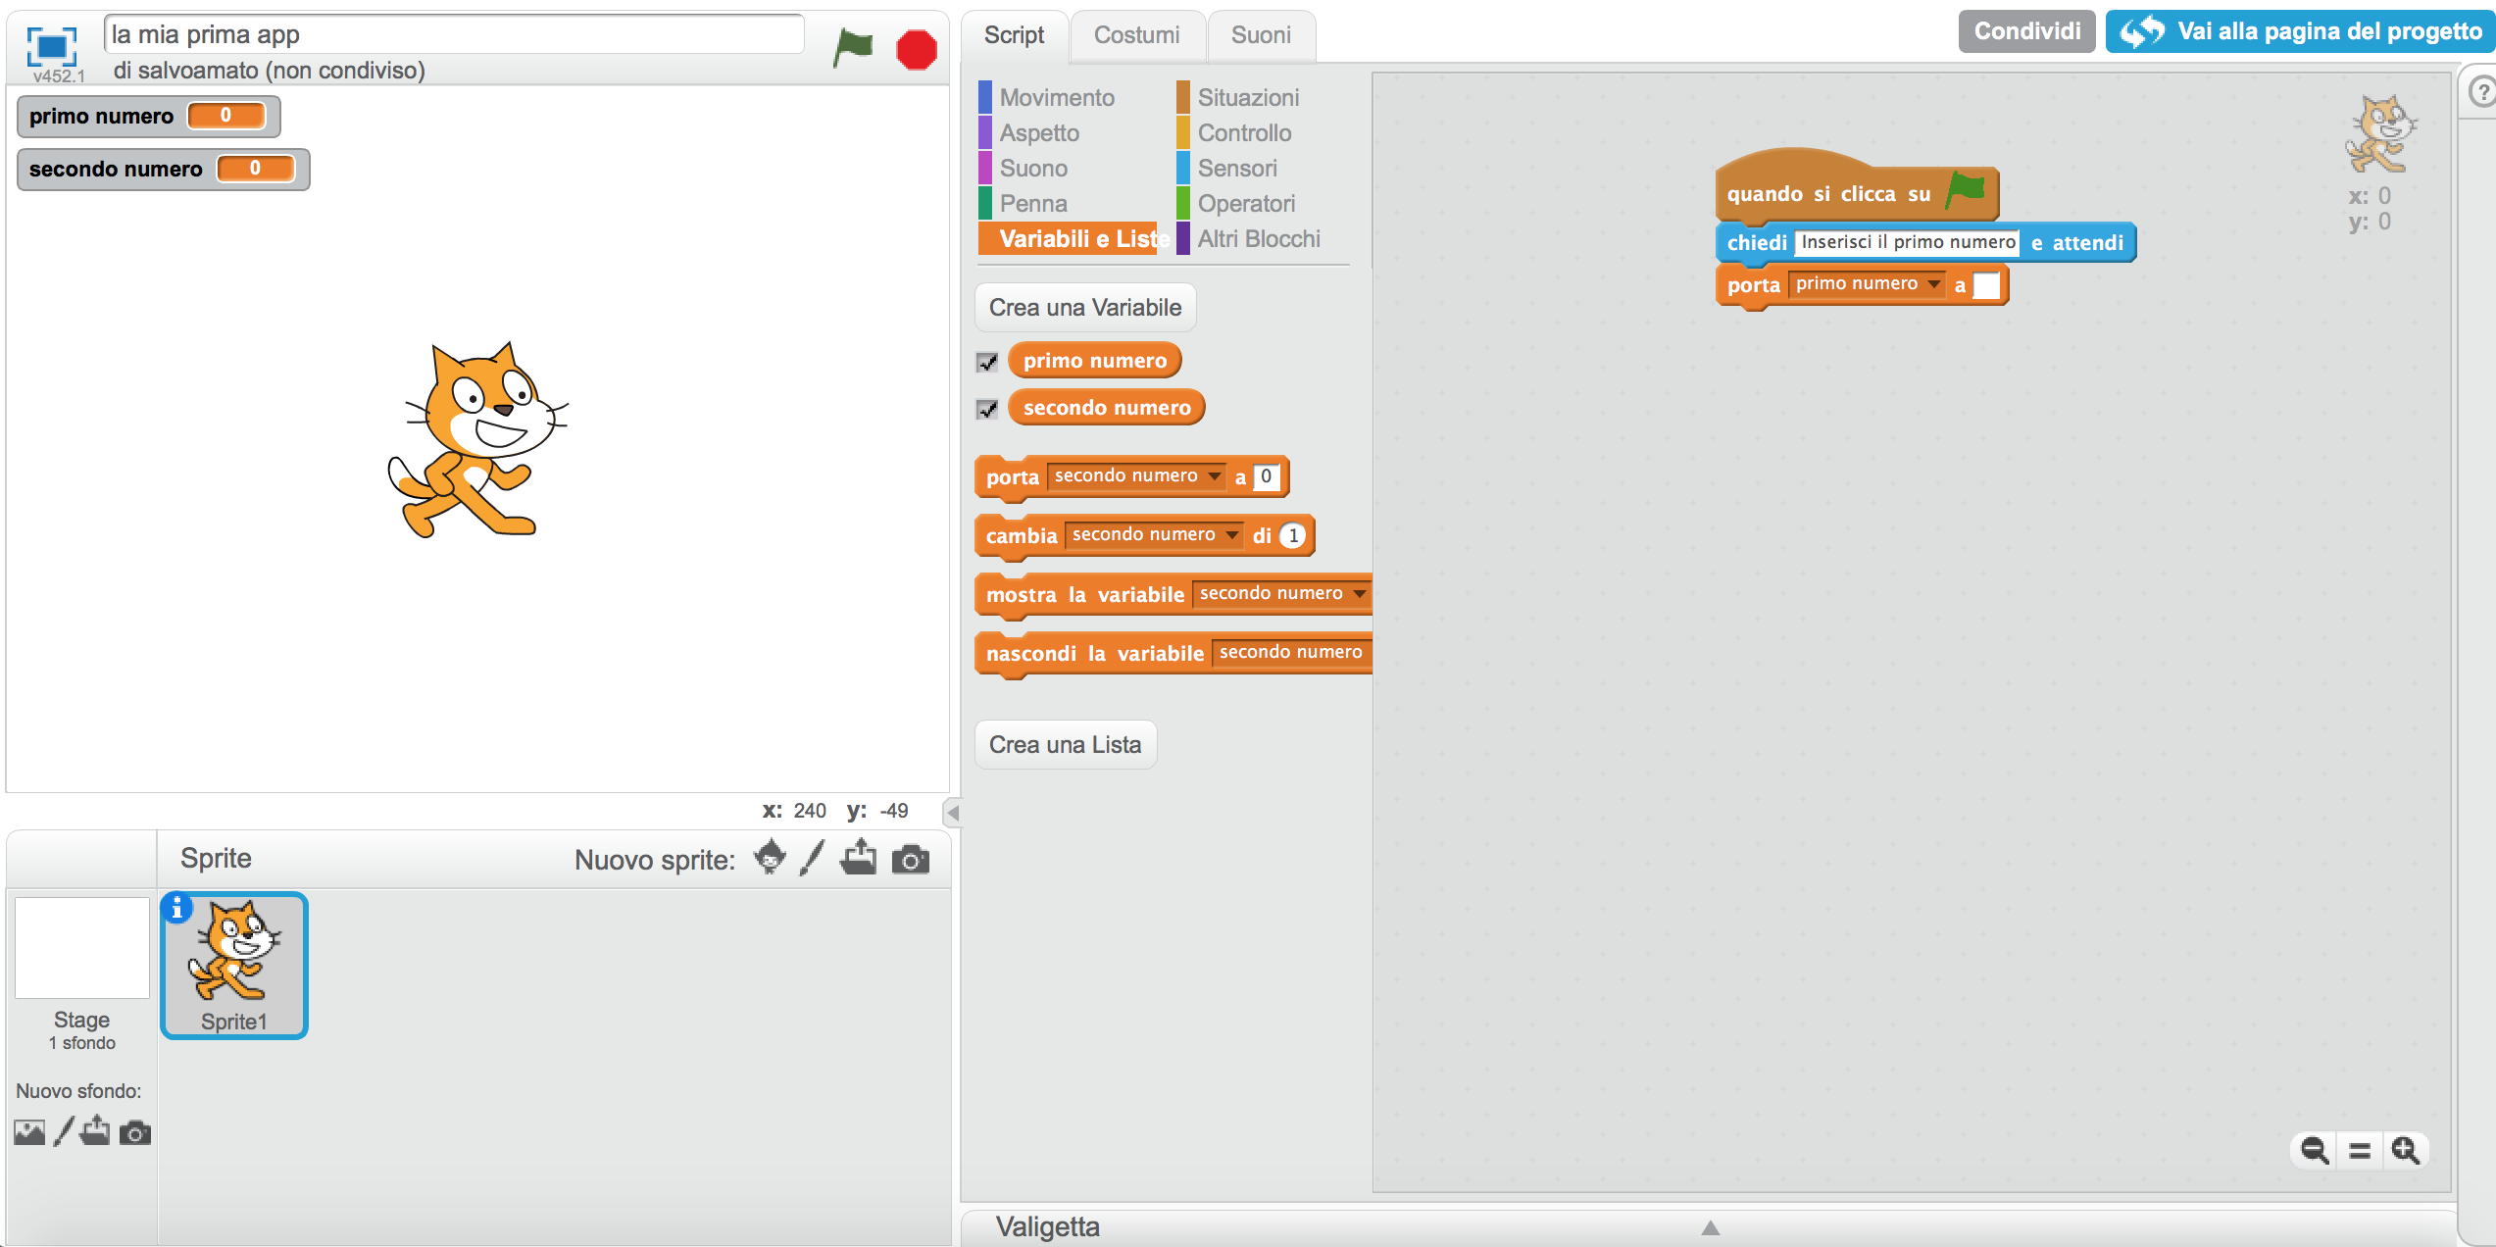Click empty value field in script porta block
The image size is (2496, 1247).
(1986, 285)
